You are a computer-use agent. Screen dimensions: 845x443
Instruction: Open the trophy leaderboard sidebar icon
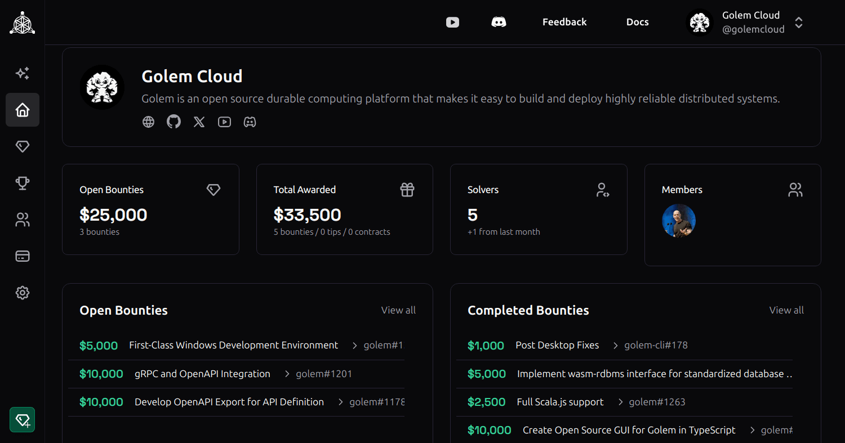23,183
